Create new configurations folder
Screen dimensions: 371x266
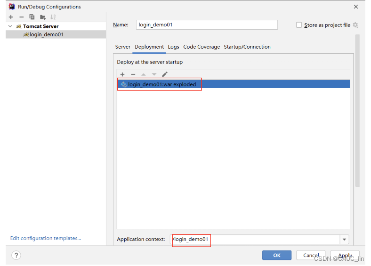point(43,17)
